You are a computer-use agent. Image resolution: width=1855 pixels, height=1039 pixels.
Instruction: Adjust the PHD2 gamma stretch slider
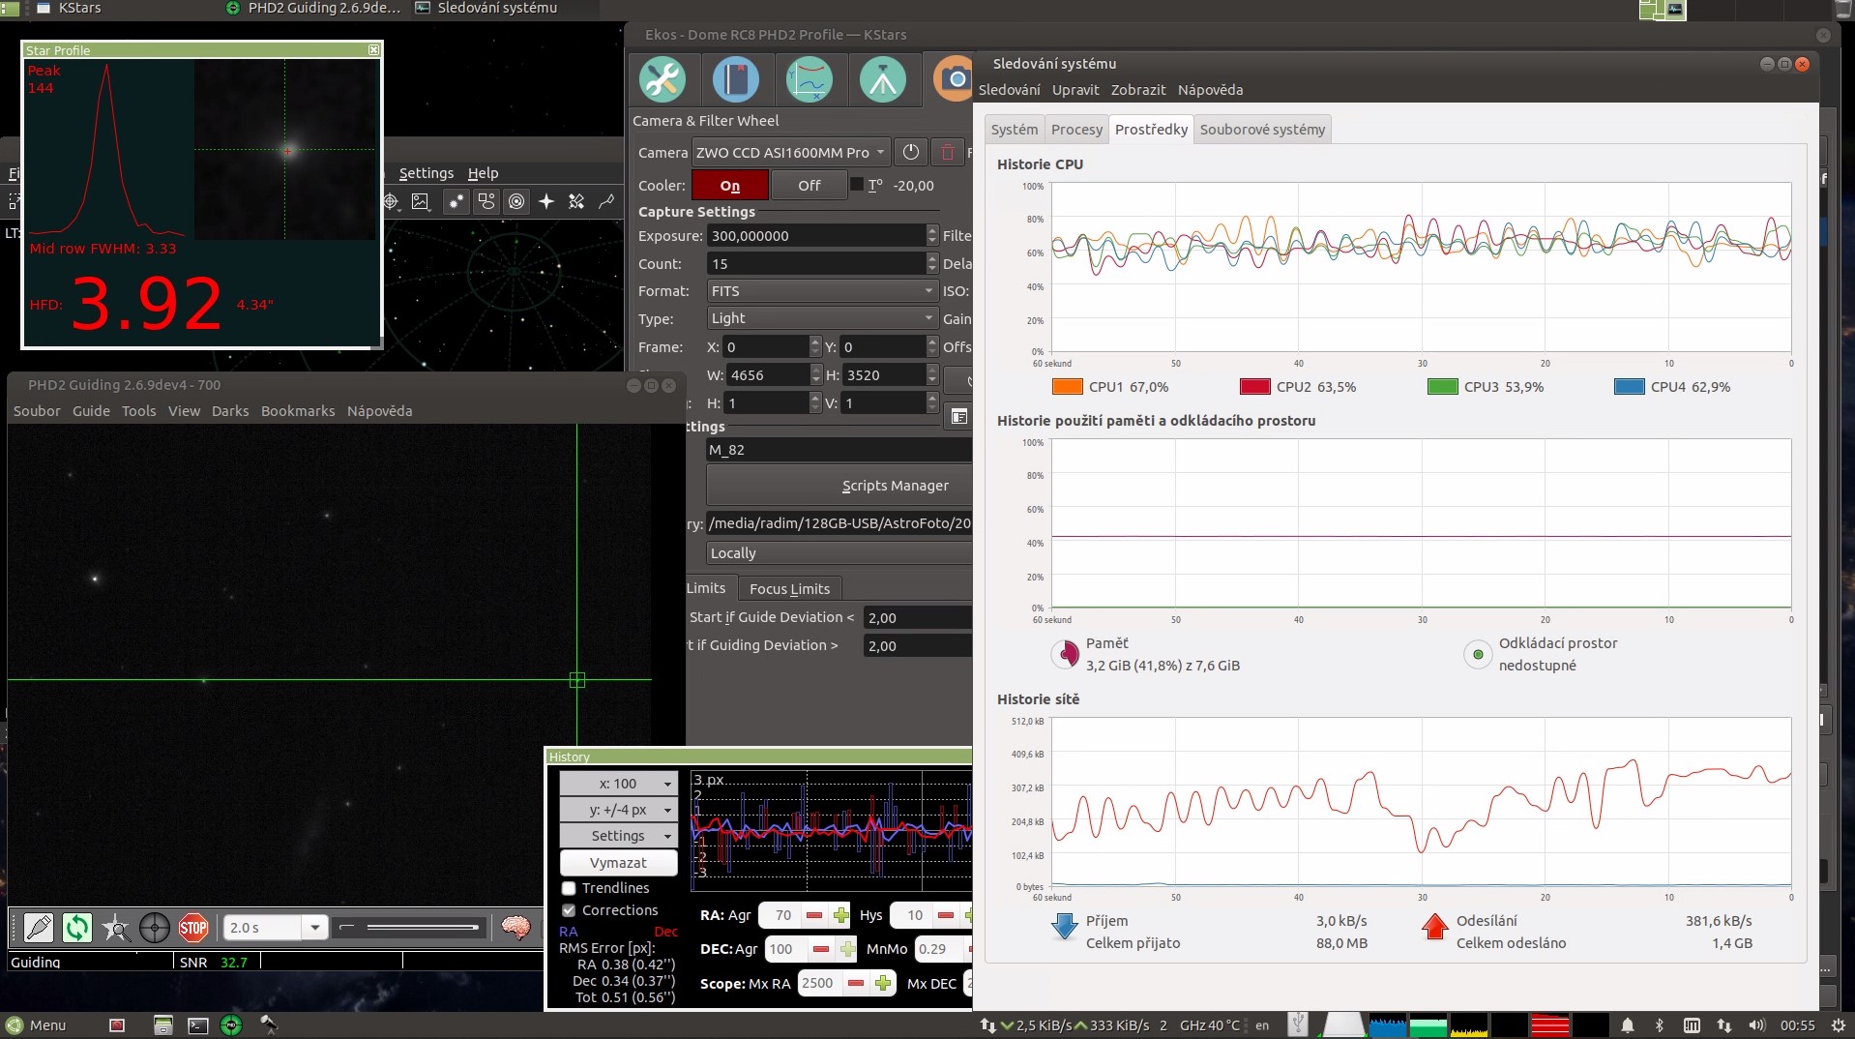point(422,928)
